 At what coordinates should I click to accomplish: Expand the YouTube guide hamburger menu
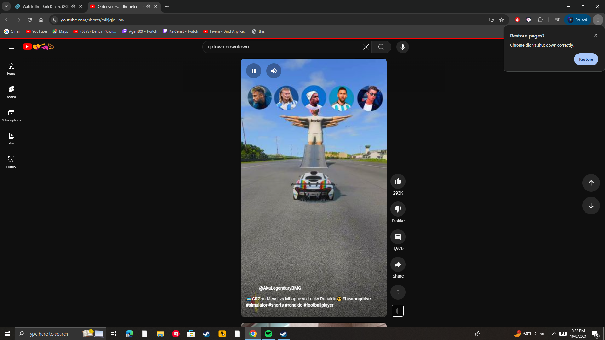[11, 47]
